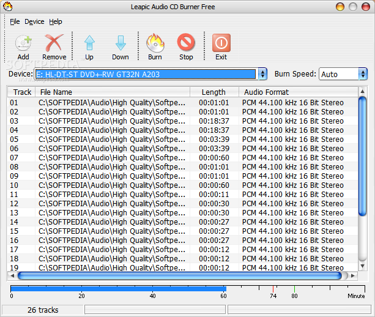
Task: Select track 08 row
Action: [x=183, y=166]
